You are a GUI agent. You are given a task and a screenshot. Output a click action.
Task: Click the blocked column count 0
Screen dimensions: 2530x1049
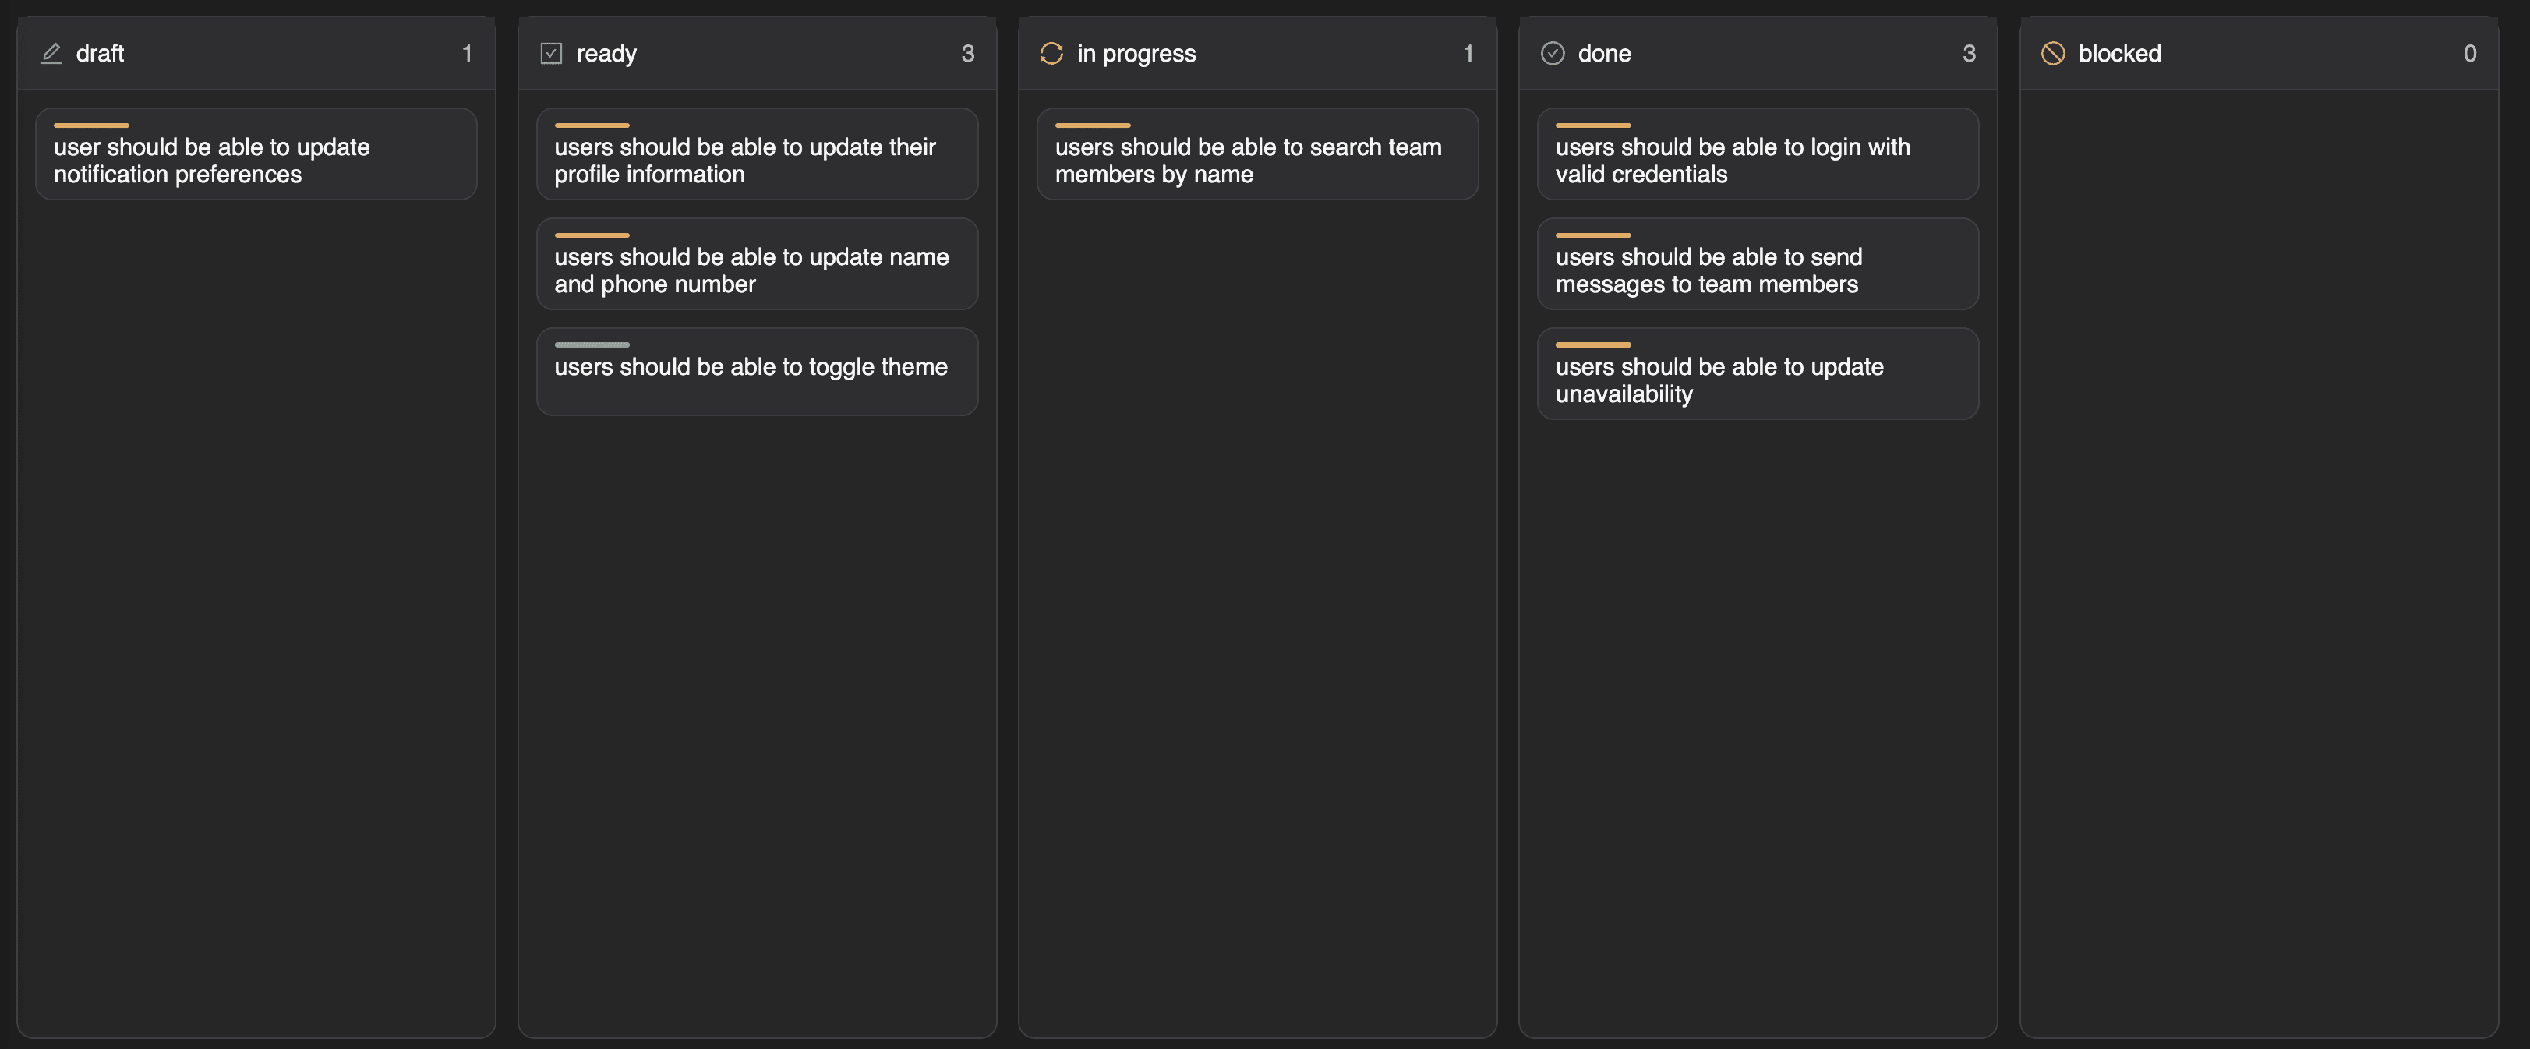pos(2469,53)
